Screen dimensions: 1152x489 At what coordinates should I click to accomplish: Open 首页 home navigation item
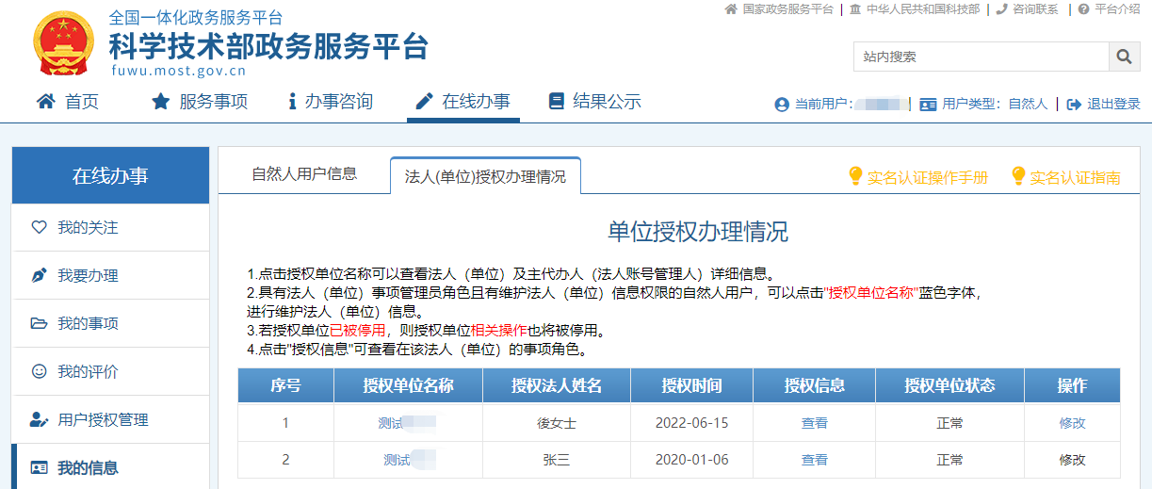coord(68,102)
